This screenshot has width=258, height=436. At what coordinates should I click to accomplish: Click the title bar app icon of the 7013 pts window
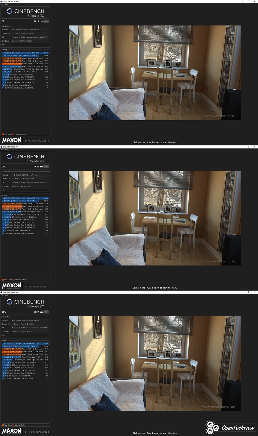point(1,1)
